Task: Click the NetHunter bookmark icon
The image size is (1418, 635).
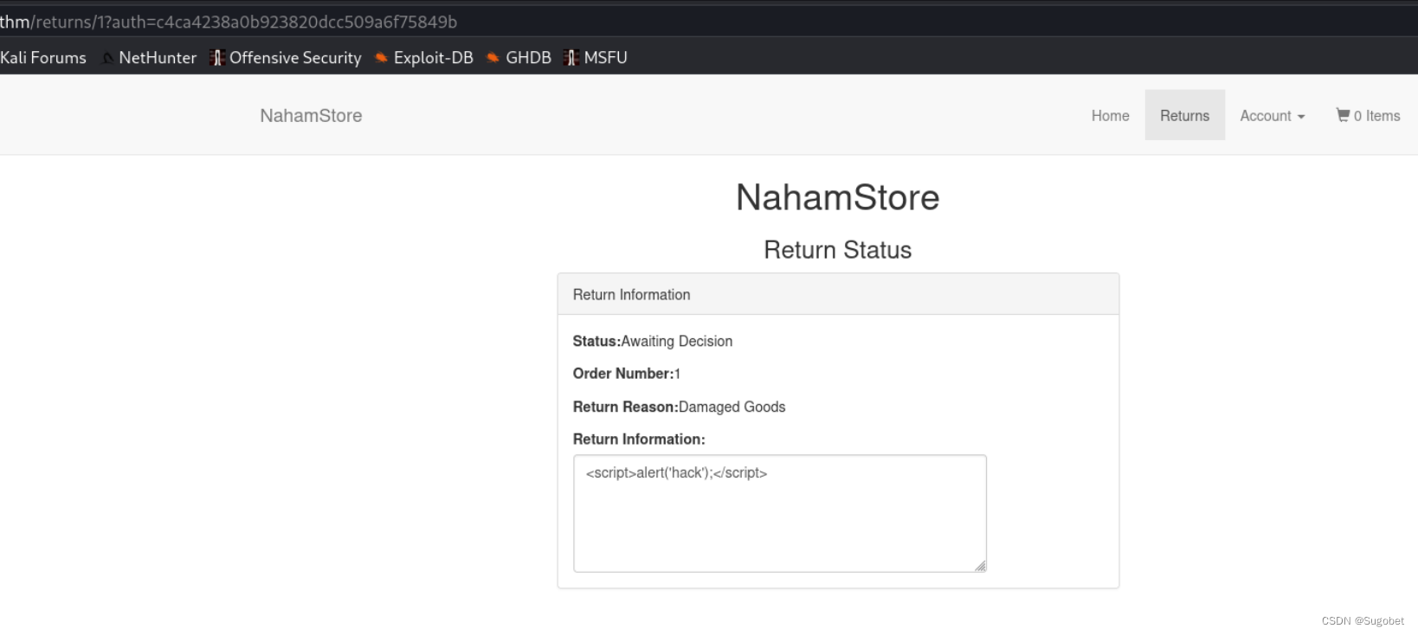Action: pos(108,58)
